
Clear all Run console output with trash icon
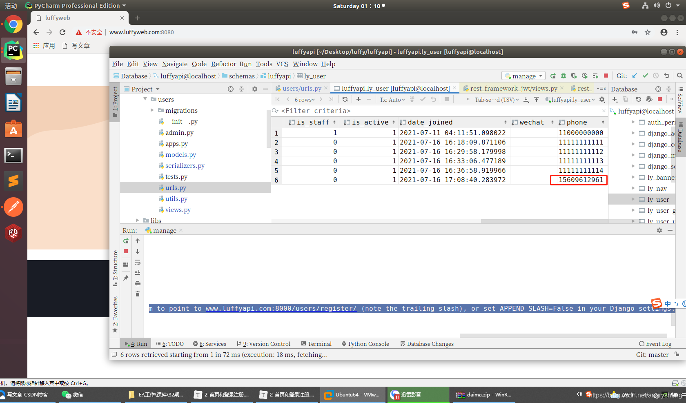pyautogui.click(x=138, y=294)
